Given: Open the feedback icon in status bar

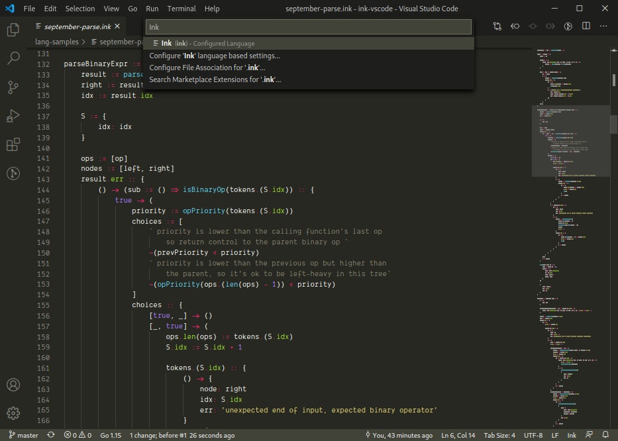Looking at the screenshot, I should click(x=590, y=434).
